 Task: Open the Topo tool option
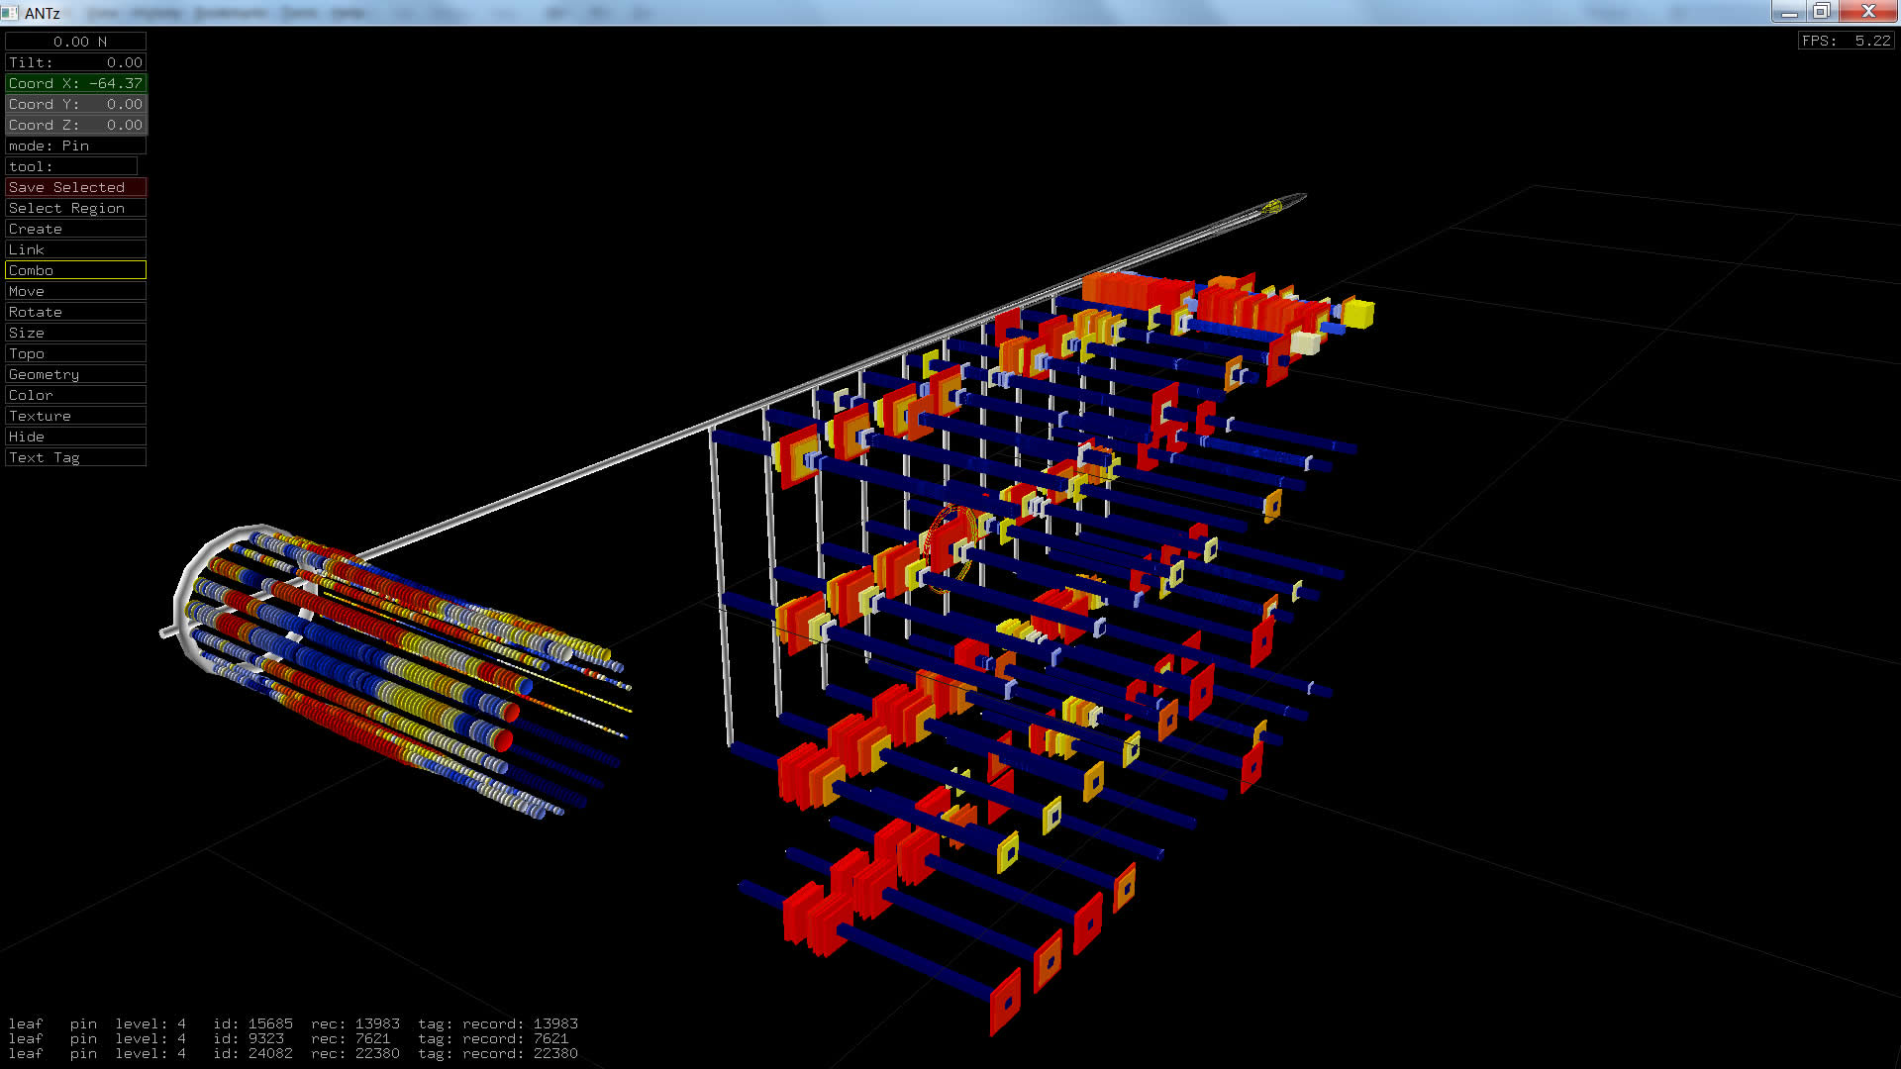pyautogui.click(x=75, y=353)
